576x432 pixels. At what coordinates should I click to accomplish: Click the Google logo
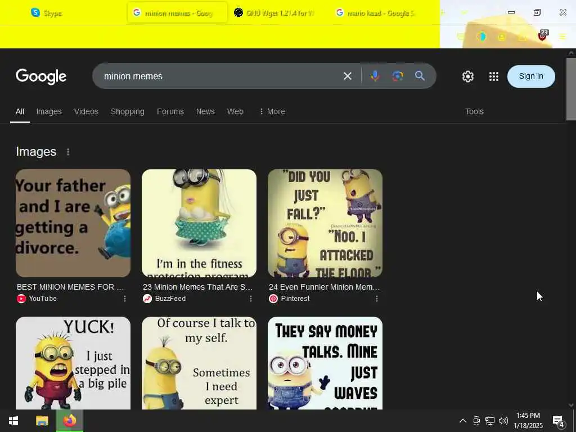click(x=41, y=76)
